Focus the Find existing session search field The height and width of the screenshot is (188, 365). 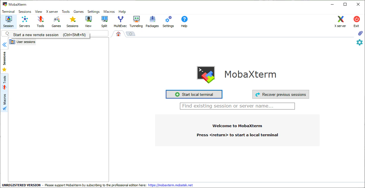click(237, 106)
